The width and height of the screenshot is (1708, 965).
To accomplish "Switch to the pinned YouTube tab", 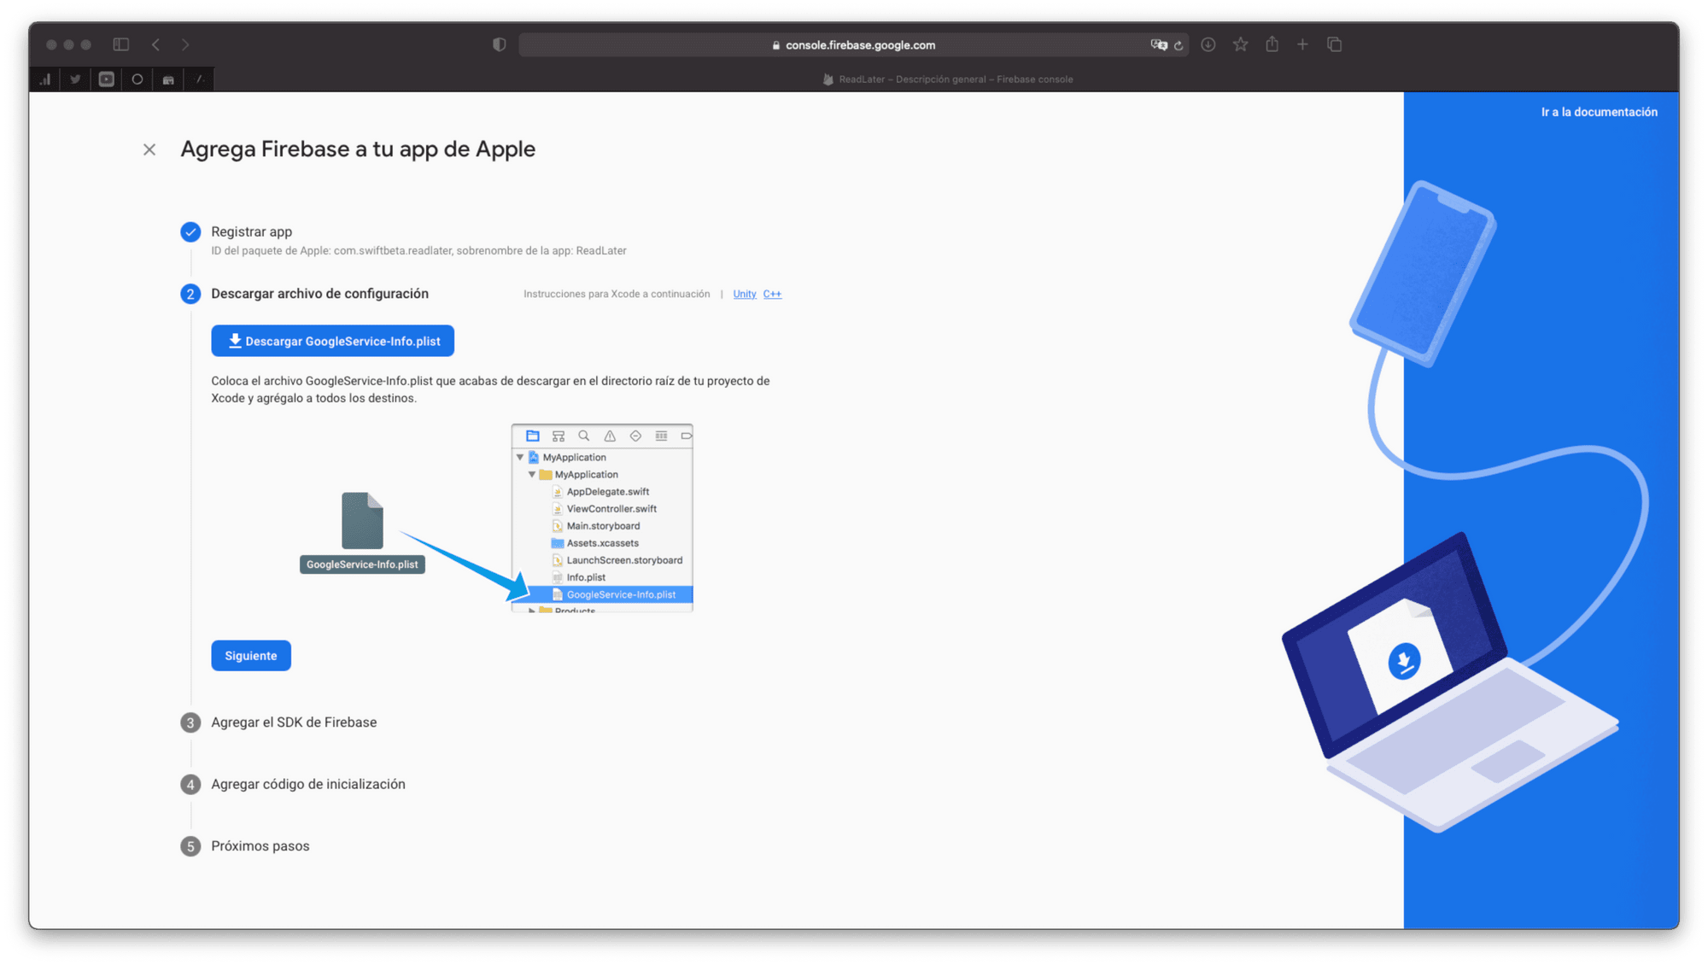I will [107, 79].
